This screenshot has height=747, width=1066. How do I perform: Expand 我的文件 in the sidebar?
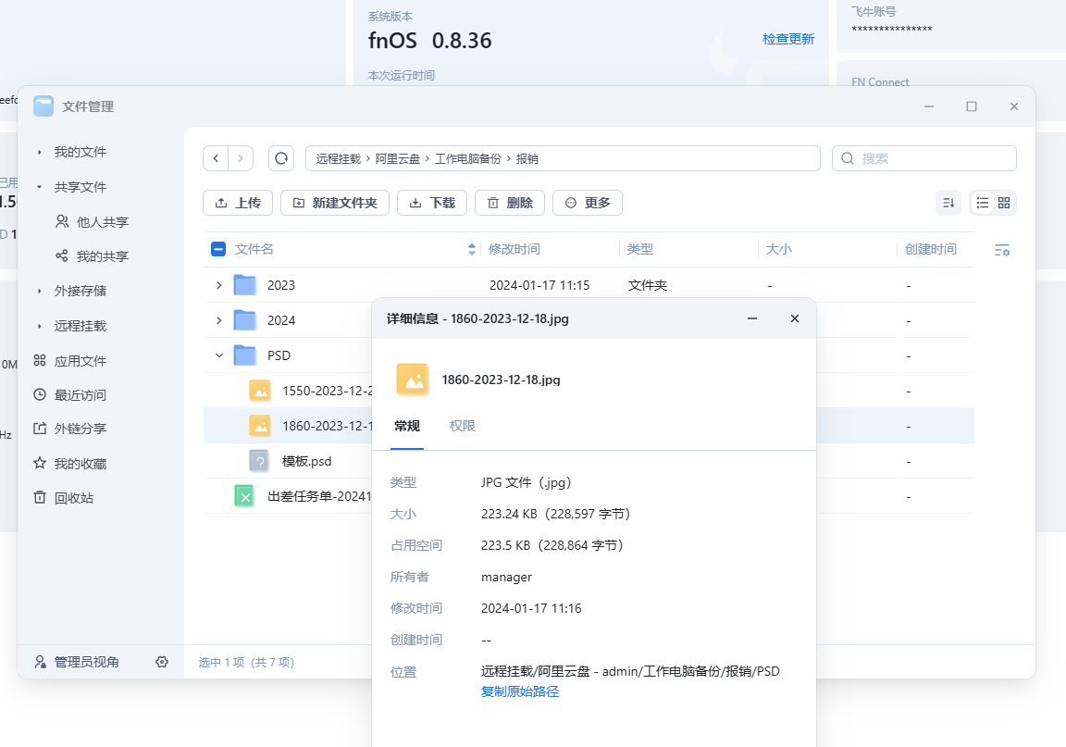[x=40, y=153]
